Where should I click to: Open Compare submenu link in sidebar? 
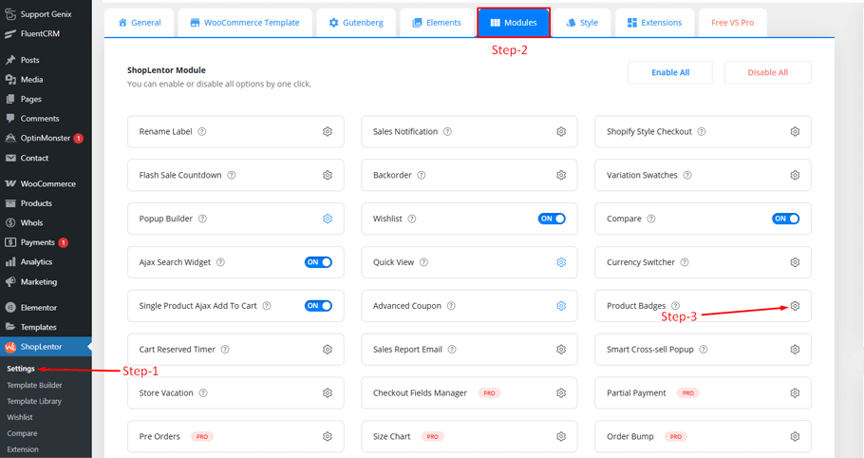(22, 433)
